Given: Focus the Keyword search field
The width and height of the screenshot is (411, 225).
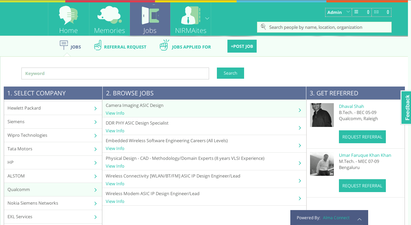Looking at the screenshot, I should click(x=115, y=73).
